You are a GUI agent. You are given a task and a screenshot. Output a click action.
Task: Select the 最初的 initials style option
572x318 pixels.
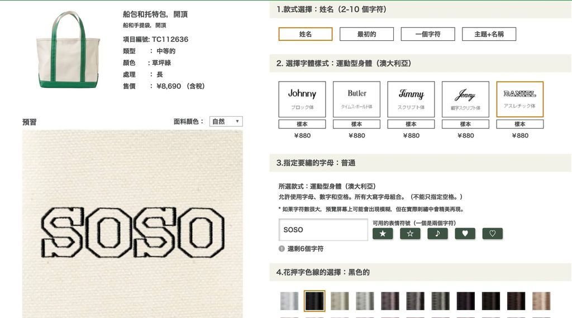click(x=366, y=34)
